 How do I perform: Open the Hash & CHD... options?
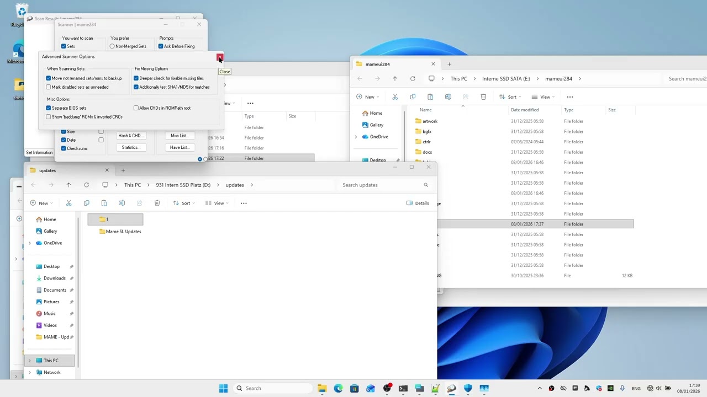[x=130, y=136]
